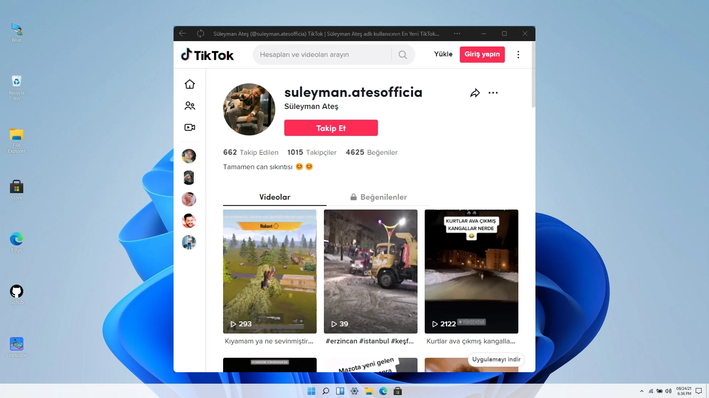709x398 pixels.
Task: Click 4625 Beğeniler count
Action: [371, 152]
